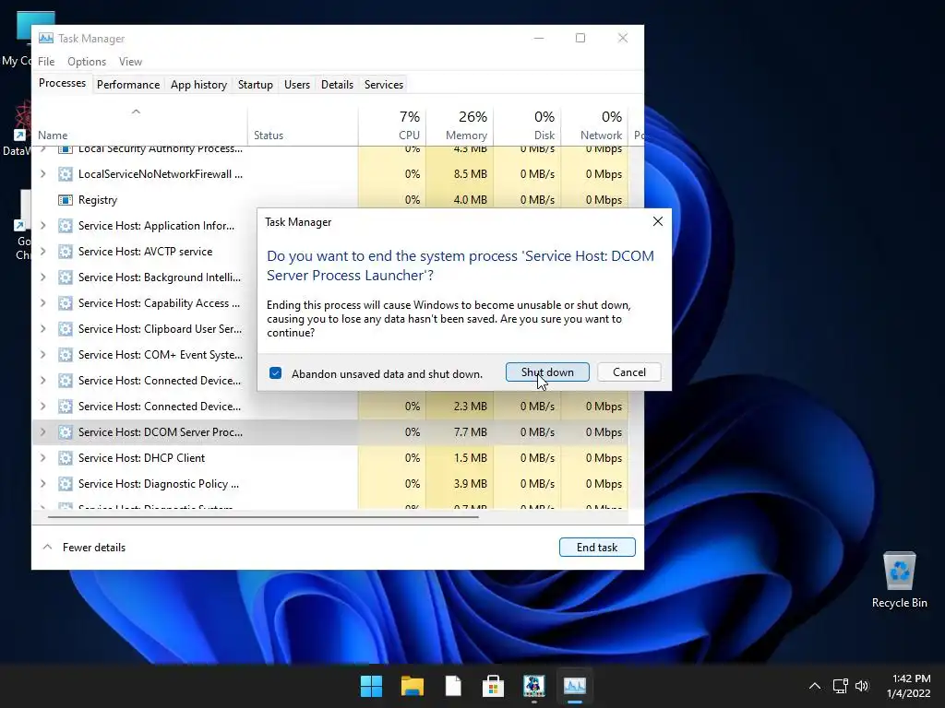Click the character app icon on taskbar
945x708 pixels.
point(534,686)
